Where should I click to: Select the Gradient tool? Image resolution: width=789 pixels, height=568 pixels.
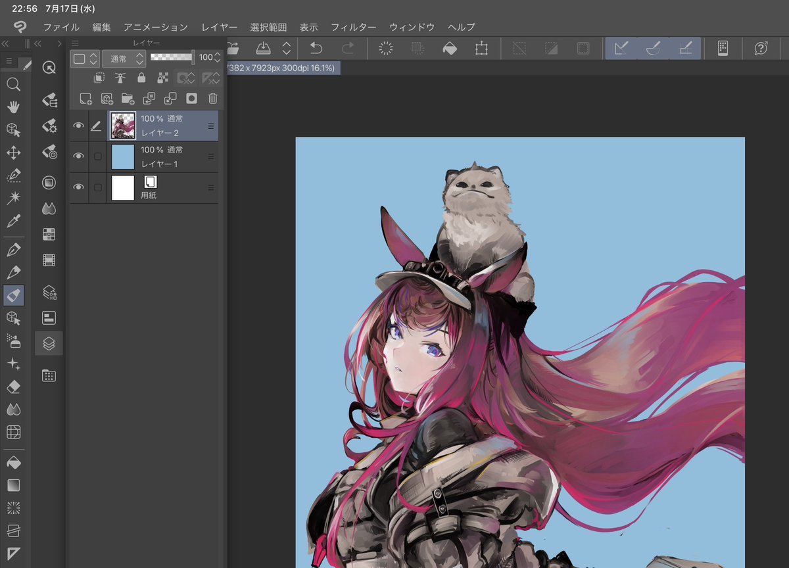[13, 485]
